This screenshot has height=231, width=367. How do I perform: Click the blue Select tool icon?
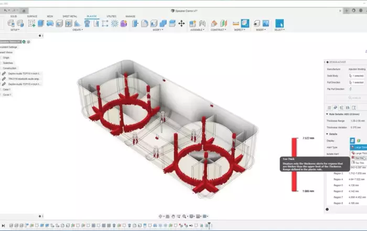[x=279, y=24]
